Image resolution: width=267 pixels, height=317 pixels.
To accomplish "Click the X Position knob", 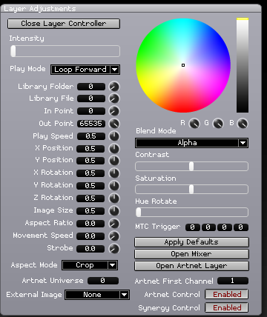I will (114, 149).
